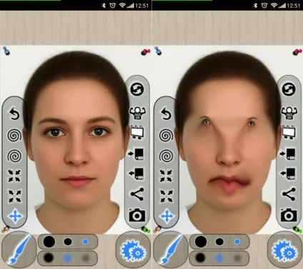
Task: Share the warped face image
Action: pyautogui.click(x=289, y=194)
